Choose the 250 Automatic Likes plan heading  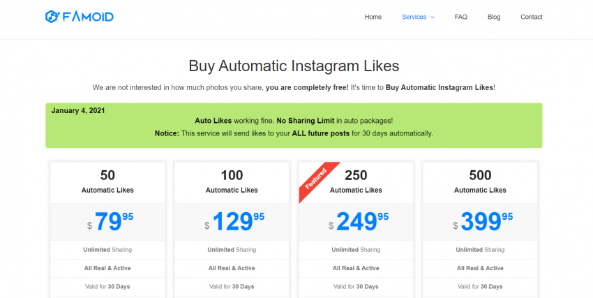tap(356, 182)
